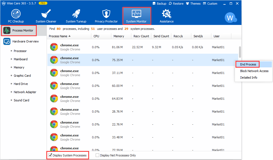Click Chrome icon of 37.11 M process
Screen dimensions: 273x160
pyautogui.click(x=54, y=73)
